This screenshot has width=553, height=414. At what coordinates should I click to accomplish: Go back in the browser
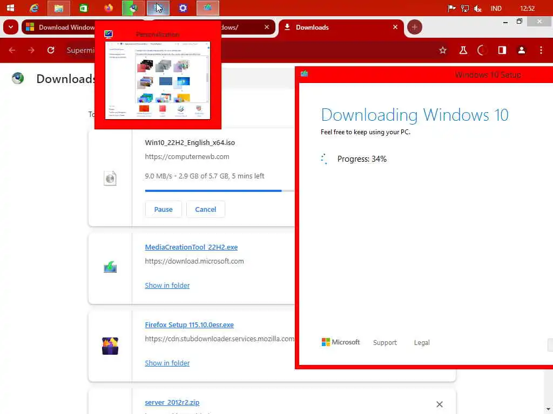coord(12,50)
